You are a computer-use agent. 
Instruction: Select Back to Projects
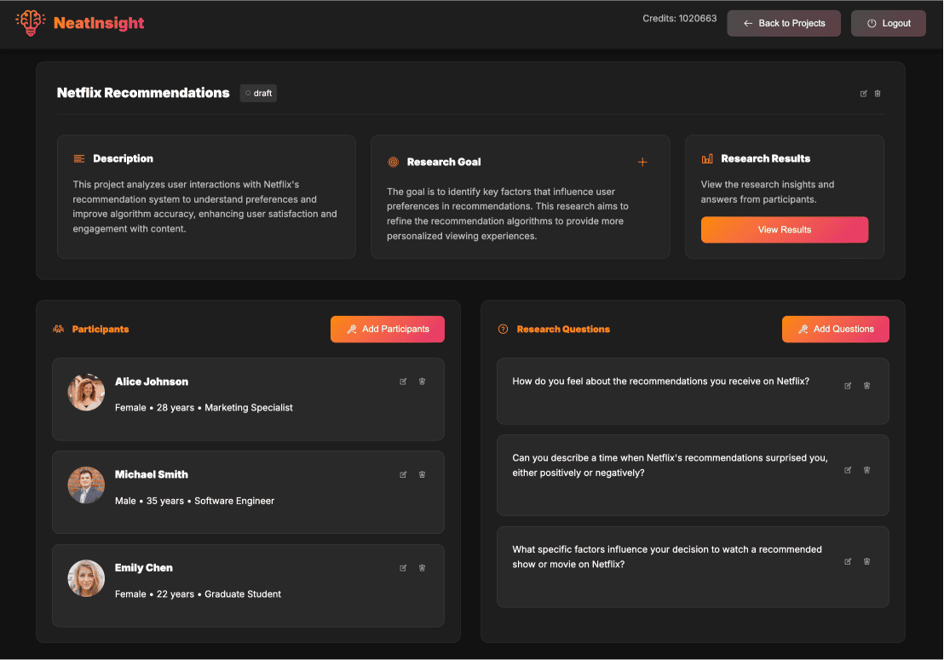[x=783, y=23]
